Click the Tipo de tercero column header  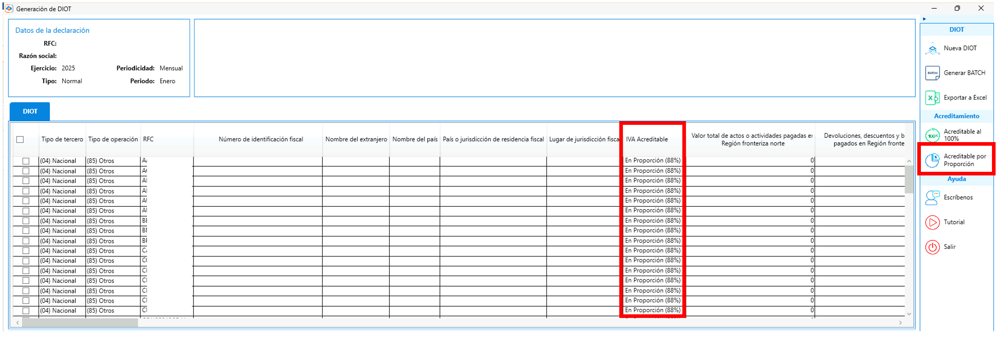[x=62, y=139]
